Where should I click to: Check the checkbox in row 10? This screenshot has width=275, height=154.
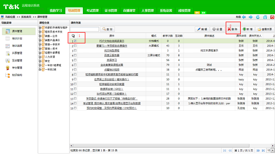point(75,84)
